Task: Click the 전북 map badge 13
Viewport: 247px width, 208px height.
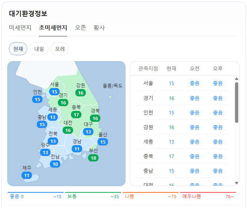Action: [x=53, y=141]
